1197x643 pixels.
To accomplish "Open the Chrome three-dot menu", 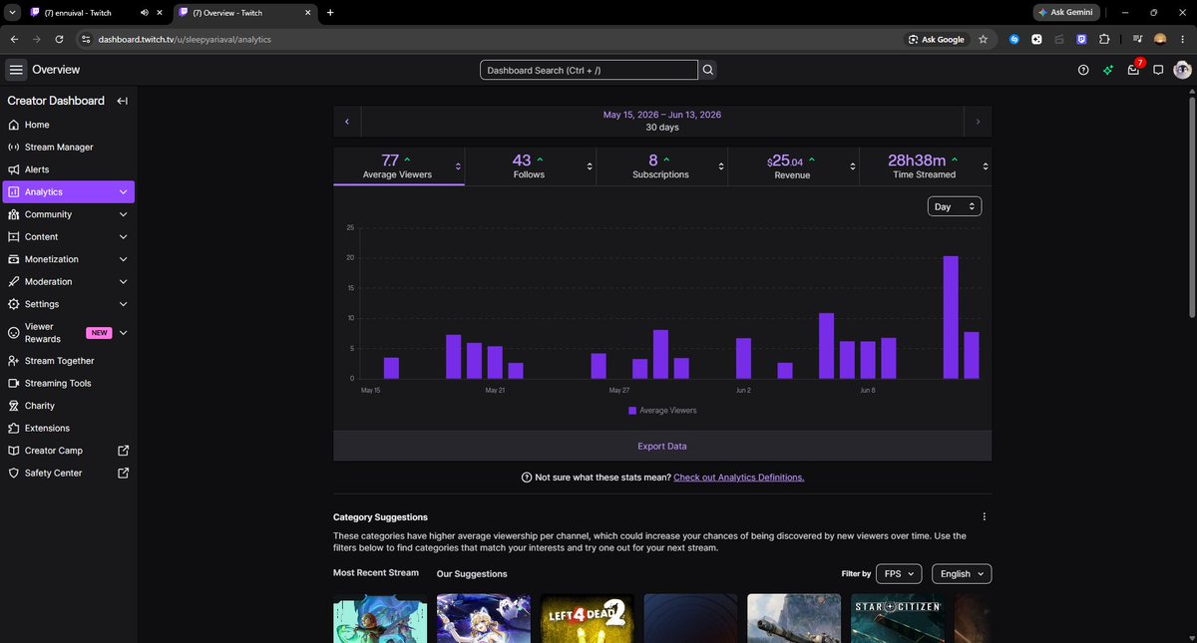I will pos(1182,39).
